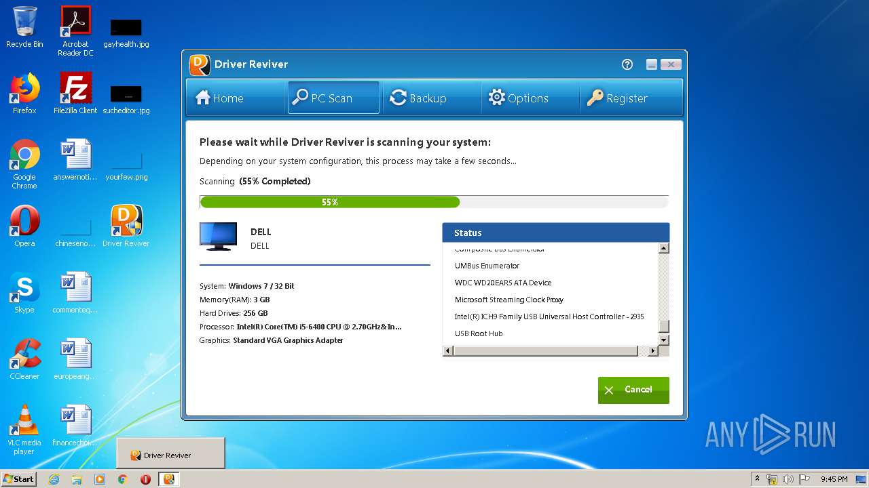
Task: Open Driver Reviver desktop shortcut
Action: [126, 226]
